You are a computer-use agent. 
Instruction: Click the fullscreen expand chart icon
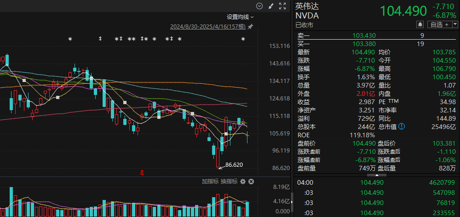pyautogui.click(x=282, y=6)
